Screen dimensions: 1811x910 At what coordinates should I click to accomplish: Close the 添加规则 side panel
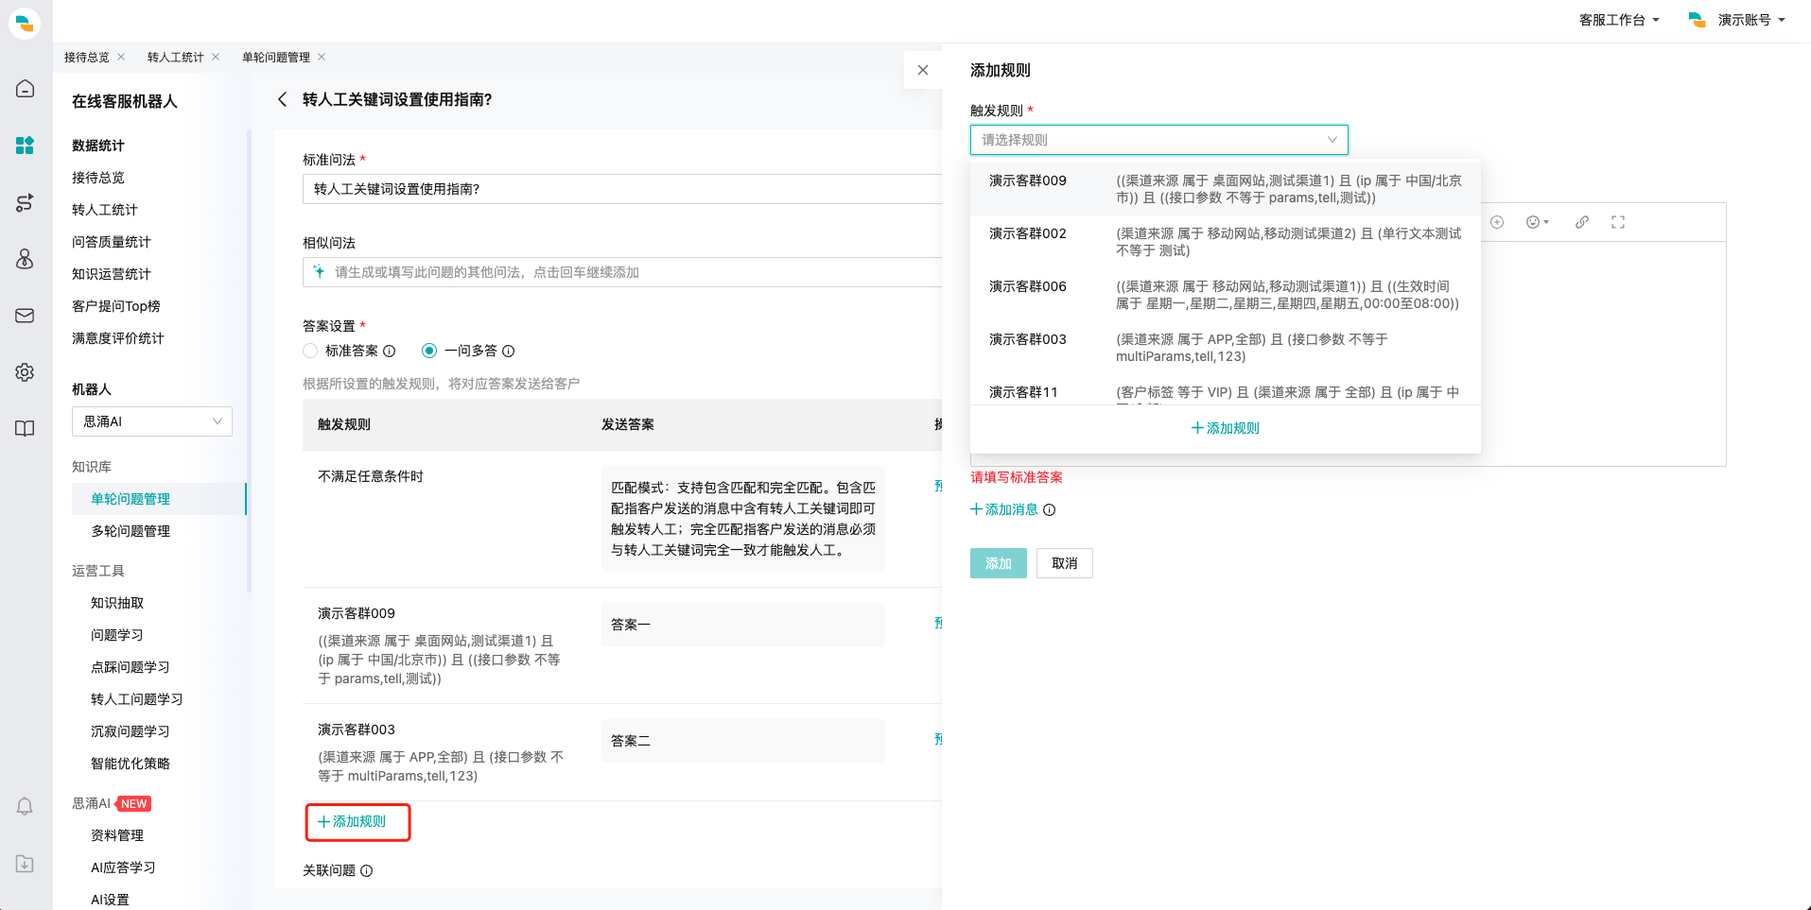[923, 70]
